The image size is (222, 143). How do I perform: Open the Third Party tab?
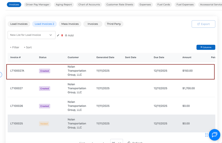click(x=114, y=24)
